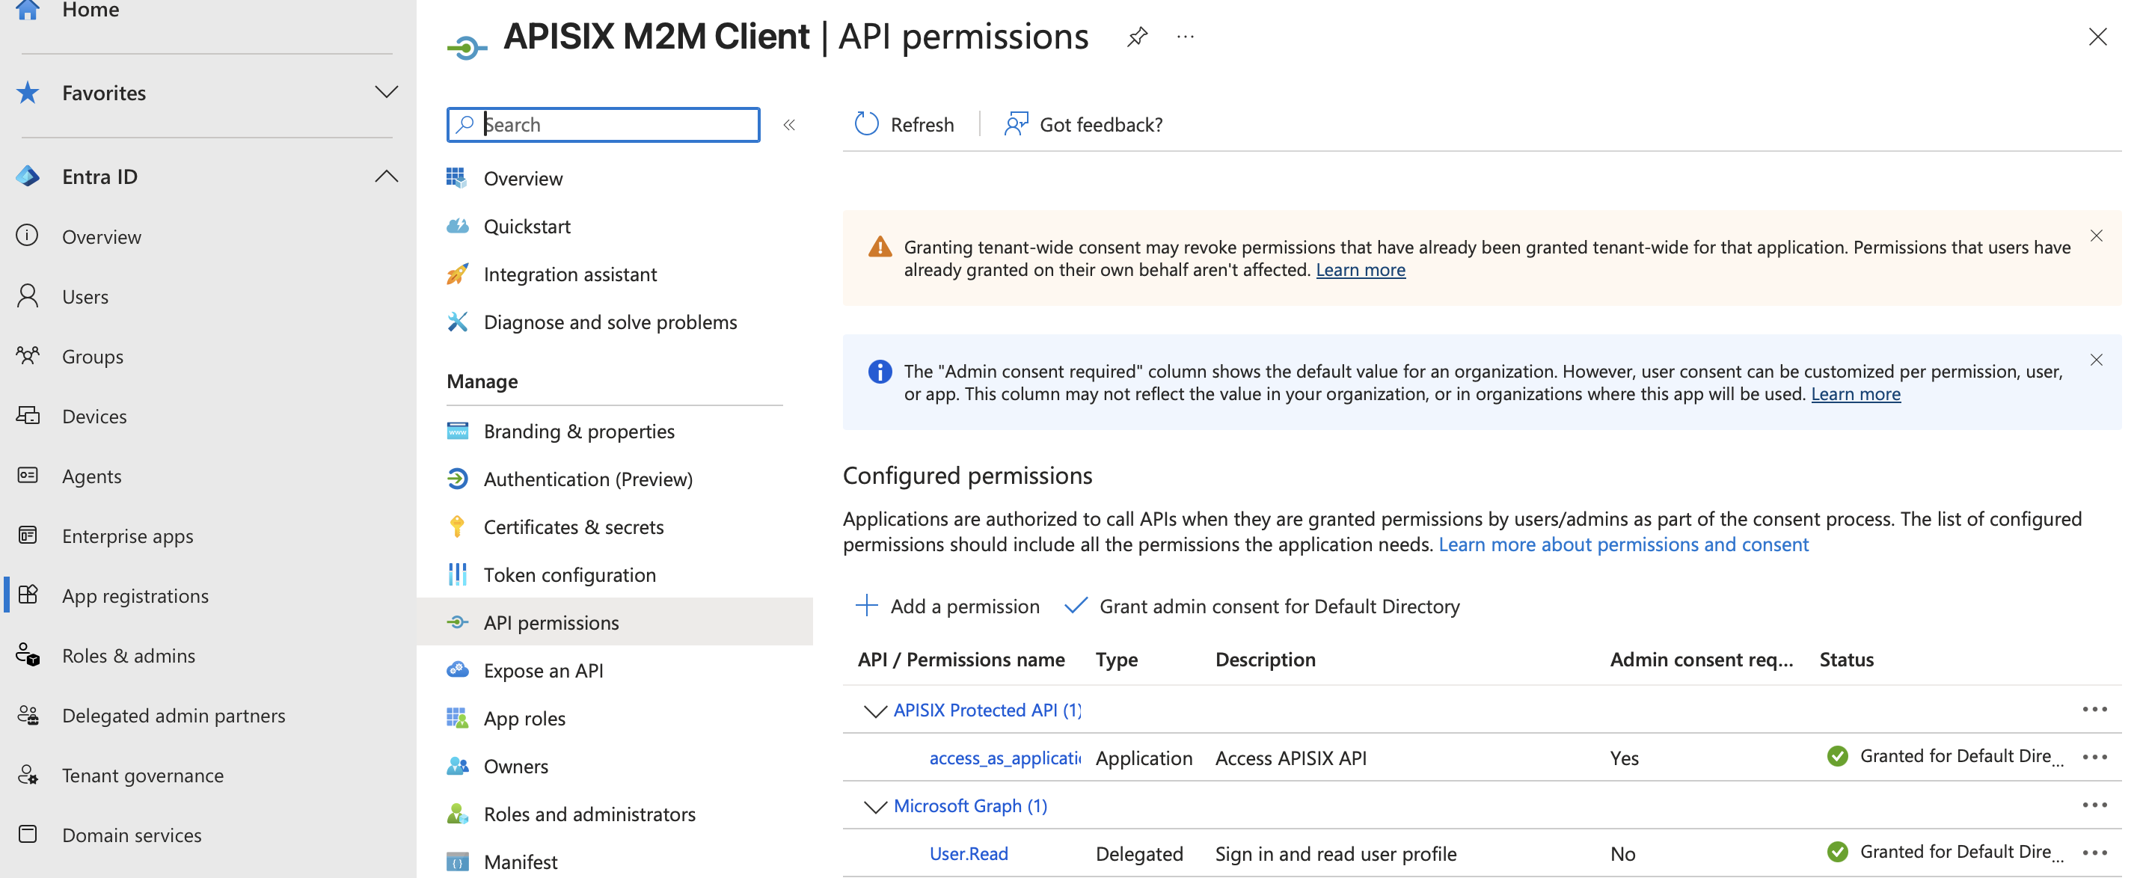The image size is (2140, 878).
Task: Click the 'Configured permissions' heading
Action: pos(967,475)
